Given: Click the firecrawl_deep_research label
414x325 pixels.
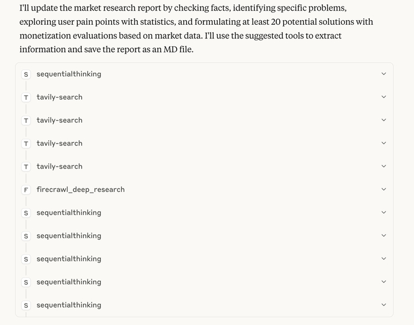Looking at the screenshot, I should point(80,190).
